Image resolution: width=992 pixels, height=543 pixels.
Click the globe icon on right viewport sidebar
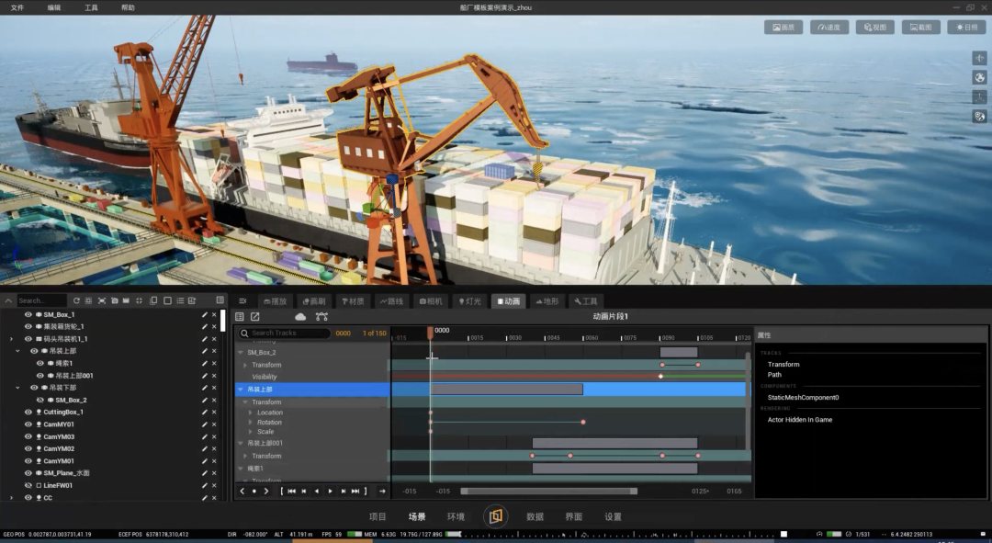(x=979, y=78)
